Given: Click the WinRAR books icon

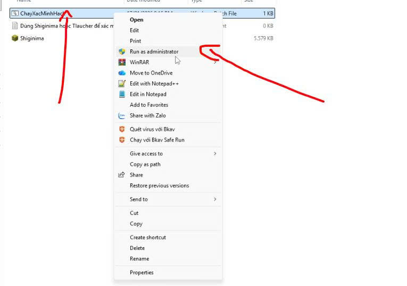Looking at the screenshot, I should pos(121,62).
